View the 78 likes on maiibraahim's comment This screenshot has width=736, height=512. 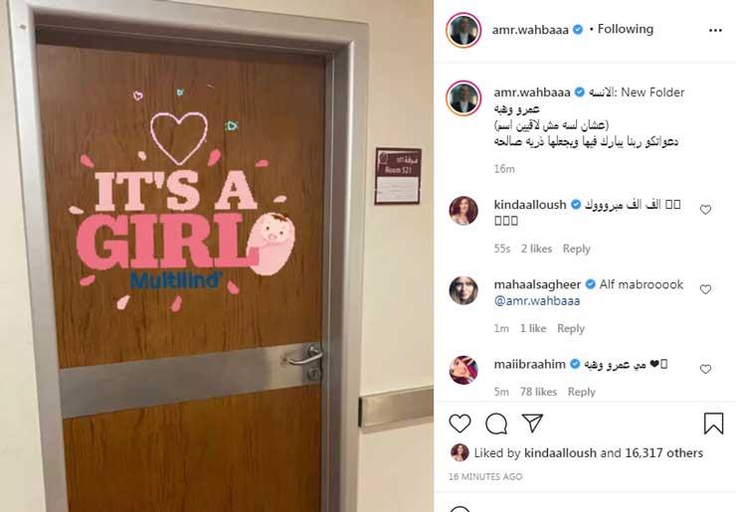click(x=538, y=392)
